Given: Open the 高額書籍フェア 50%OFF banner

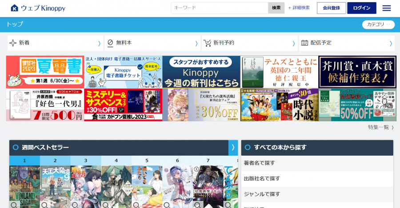Looking at the screenshot, I should [x=357, y=105].
